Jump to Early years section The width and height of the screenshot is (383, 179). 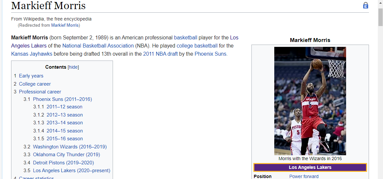tap(31, 76)
